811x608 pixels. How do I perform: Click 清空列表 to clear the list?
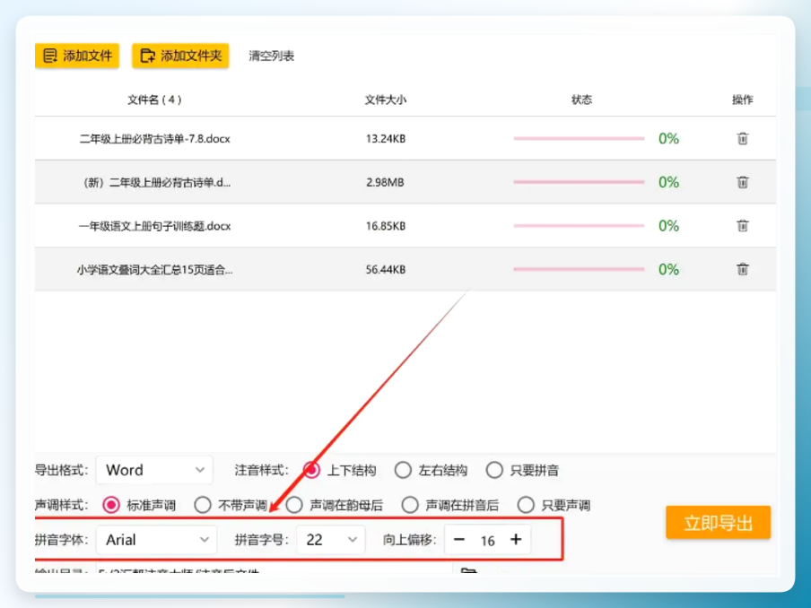[x=272, y=56]
